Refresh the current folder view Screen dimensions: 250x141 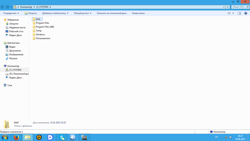228,7
